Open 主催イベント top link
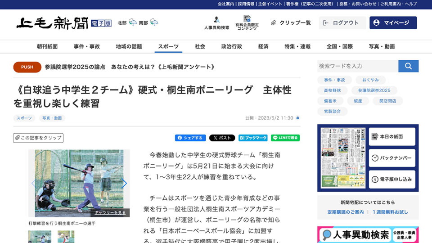 [x=270, y=4]
